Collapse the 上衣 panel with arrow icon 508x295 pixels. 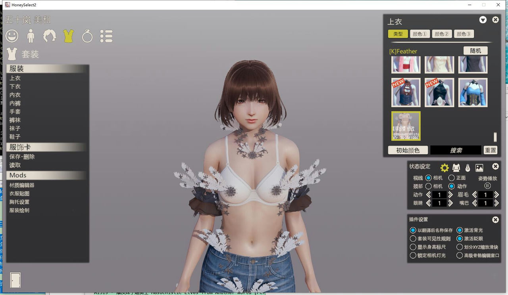coord(483,19)
